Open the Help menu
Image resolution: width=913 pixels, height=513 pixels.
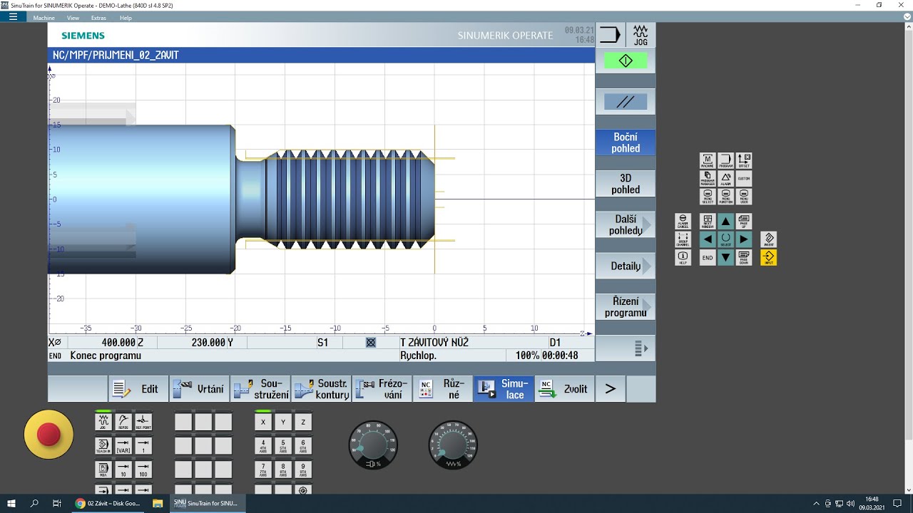point(126,18)
